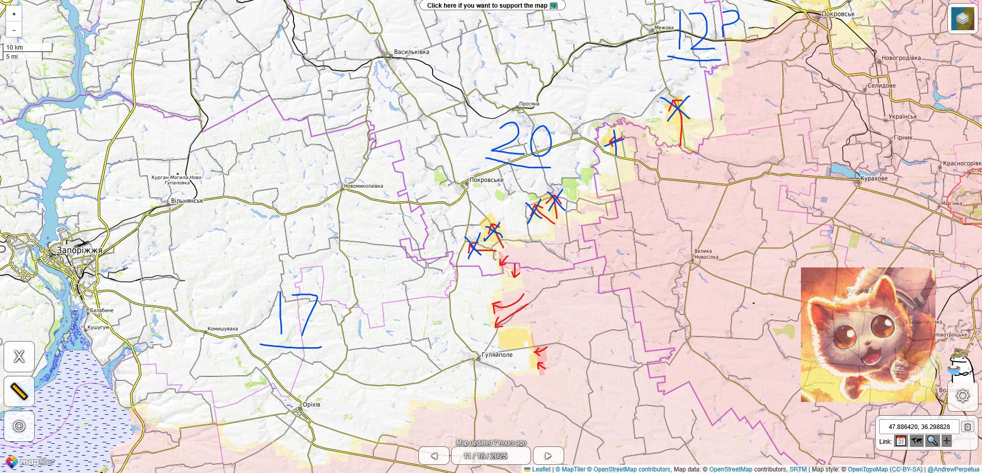Click the Запоріжжя city label
This screenshot has width=982, height=473.
79,250
